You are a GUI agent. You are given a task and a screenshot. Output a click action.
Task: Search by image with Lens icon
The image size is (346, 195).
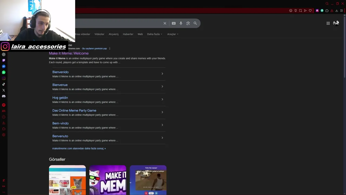188,23
